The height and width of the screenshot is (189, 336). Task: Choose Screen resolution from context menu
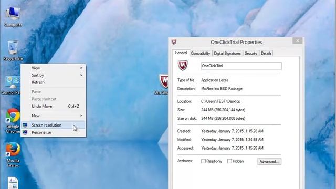(53, 125)
